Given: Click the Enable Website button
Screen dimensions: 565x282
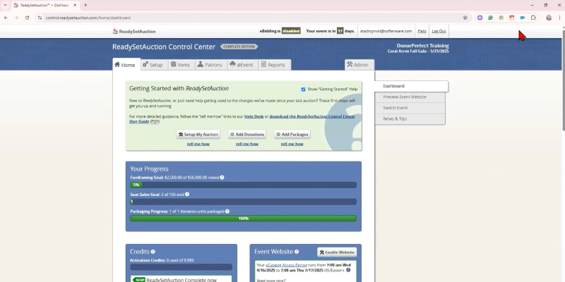Looking at the screenshot, I should click(337, 252).
